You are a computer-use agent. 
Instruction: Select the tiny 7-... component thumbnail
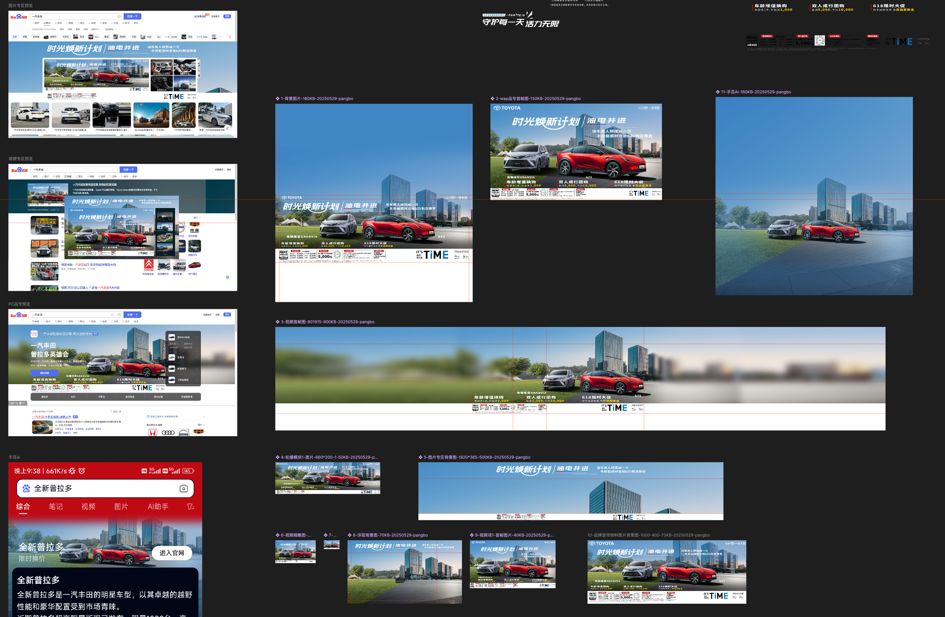[x=332, y=545]
